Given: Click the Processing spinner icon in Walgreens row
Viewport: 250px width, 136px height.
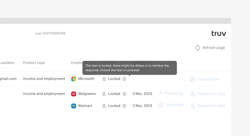Looking at the screenshot, I should point(161,93).
